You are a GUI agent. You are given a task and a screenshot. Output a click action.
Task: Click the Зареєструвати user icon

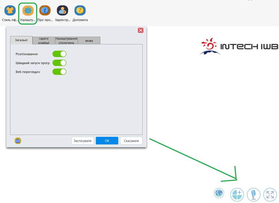tap(63, 11)
